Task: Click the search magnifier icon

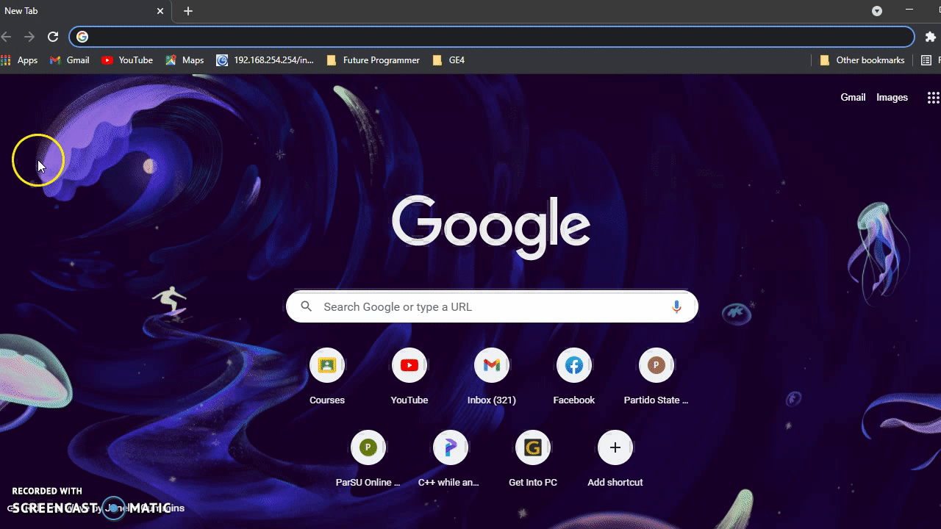Action: coord(307,306)
